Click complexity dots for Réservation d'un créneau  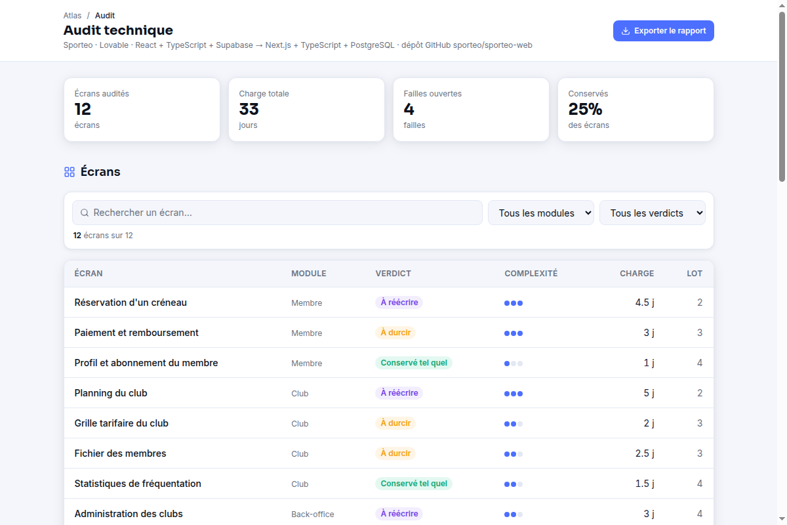click(514, 303)
